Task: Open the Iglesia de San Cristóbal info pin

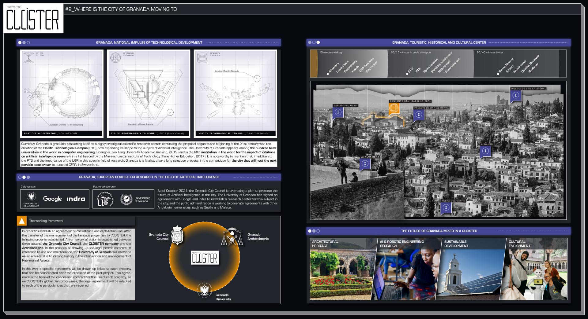Action: 516,95
